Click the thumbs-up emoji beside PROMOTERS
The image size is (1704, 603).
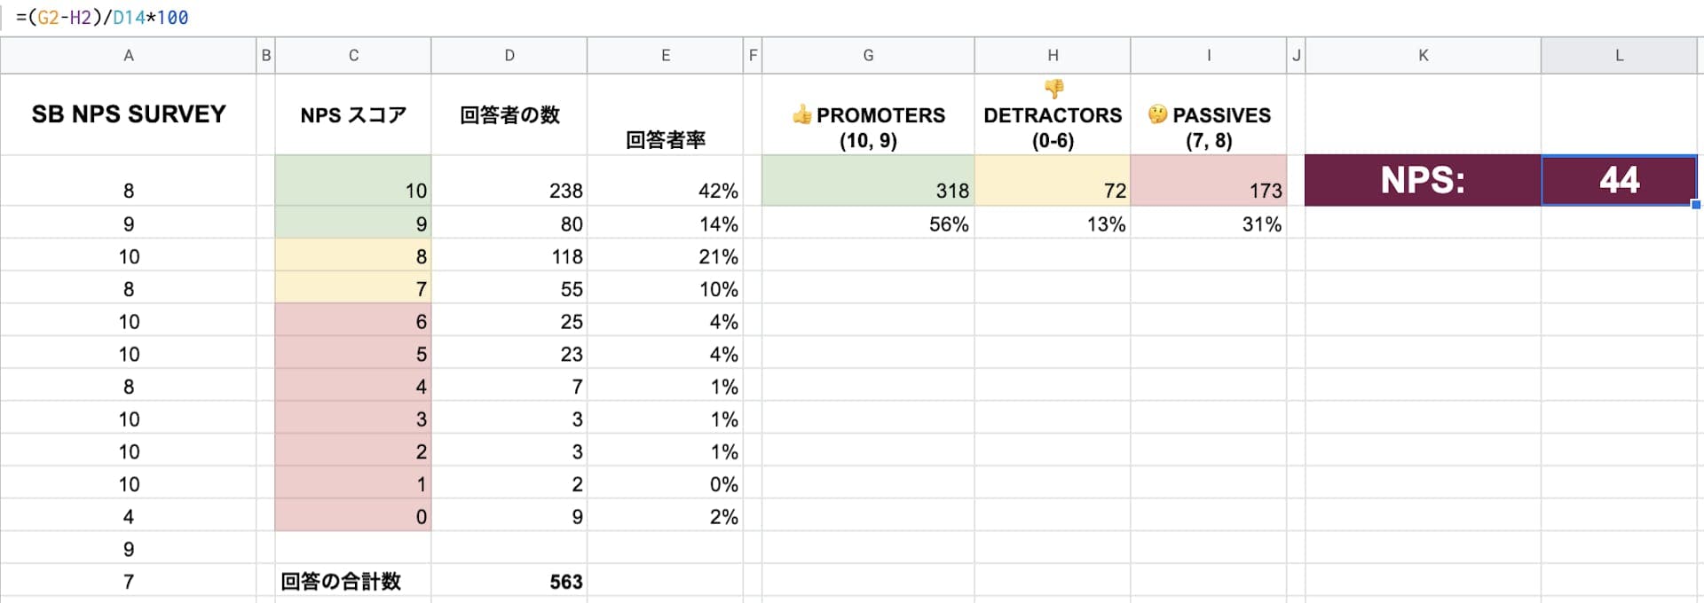pos(801,114)
